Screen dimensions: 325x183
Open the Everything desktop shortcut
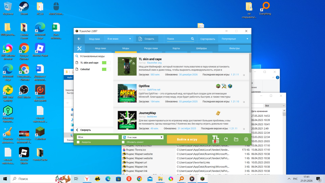(x=265, y=8)
